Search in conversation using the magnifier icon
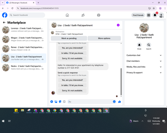The height and width of the screenshot is (133, 167). point(149,45)
